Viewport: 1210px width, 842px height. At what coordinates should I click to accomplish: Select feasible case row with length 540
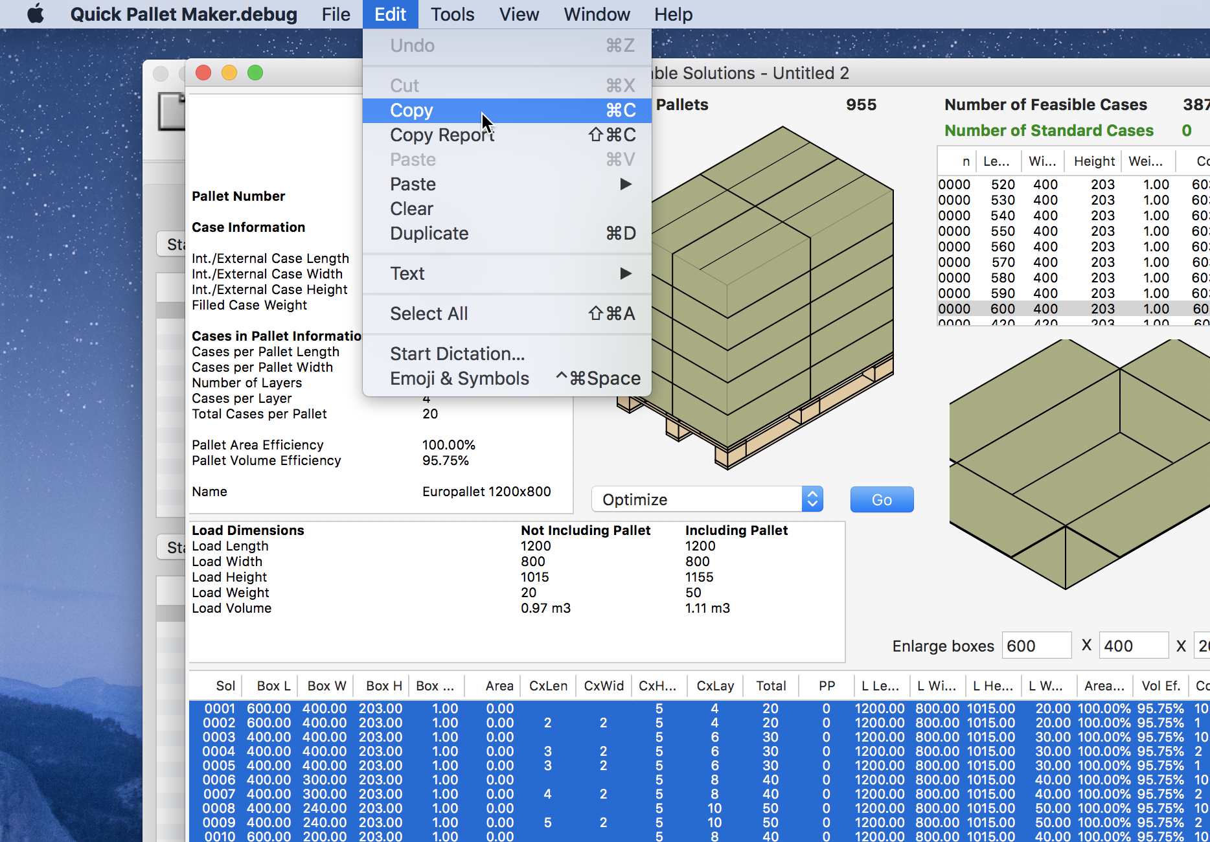click(x=1073, y=216)
